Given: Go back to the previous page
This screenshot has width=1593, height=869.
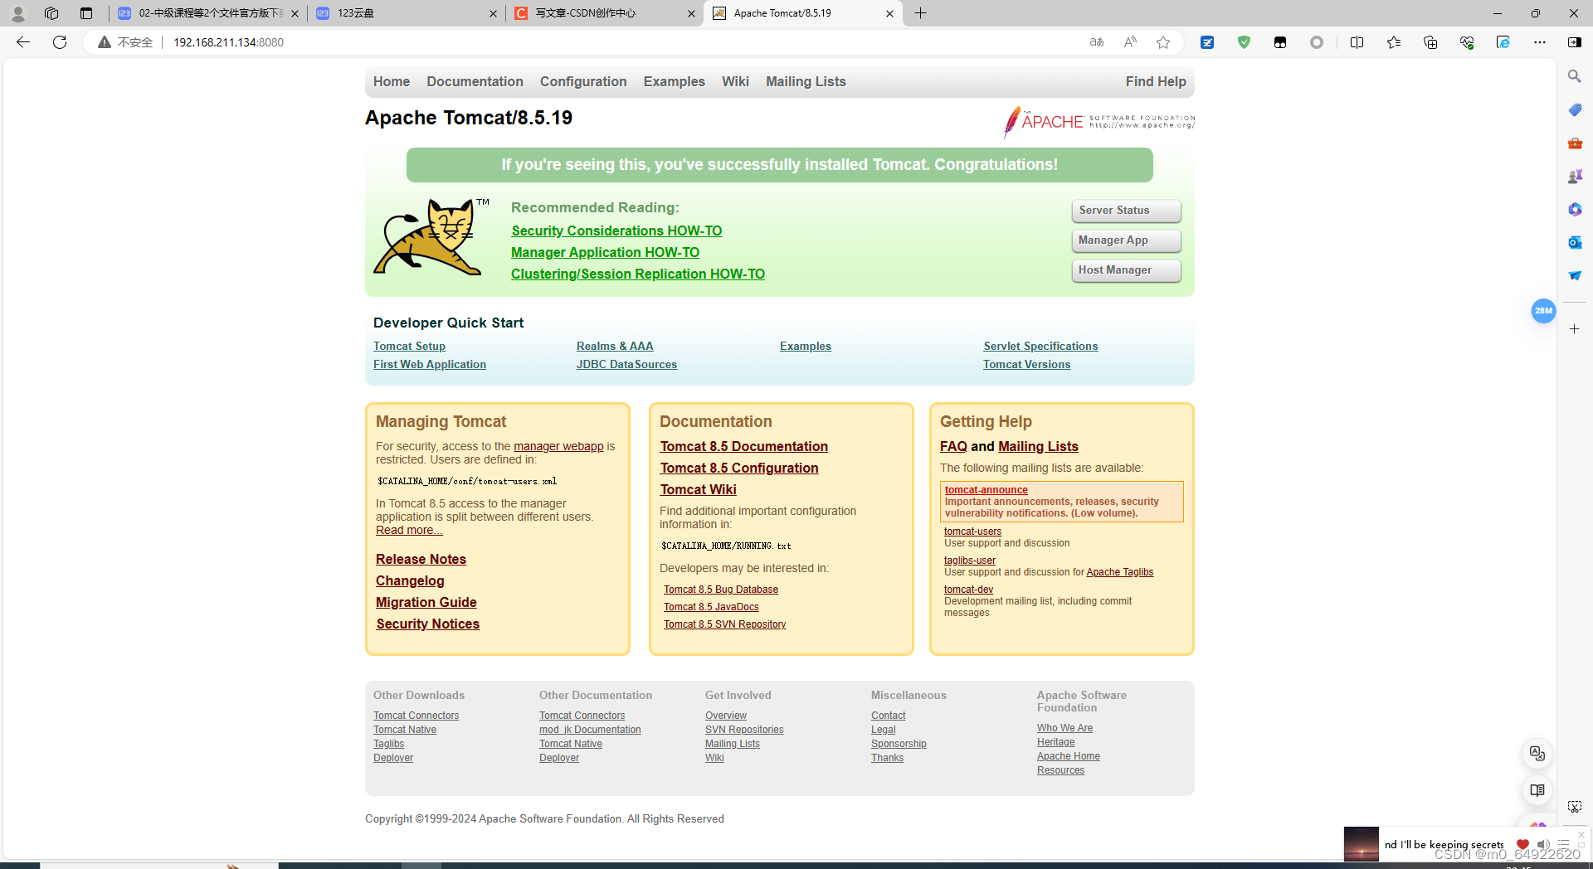Looking at the screenshot, I should pos(23,42).
